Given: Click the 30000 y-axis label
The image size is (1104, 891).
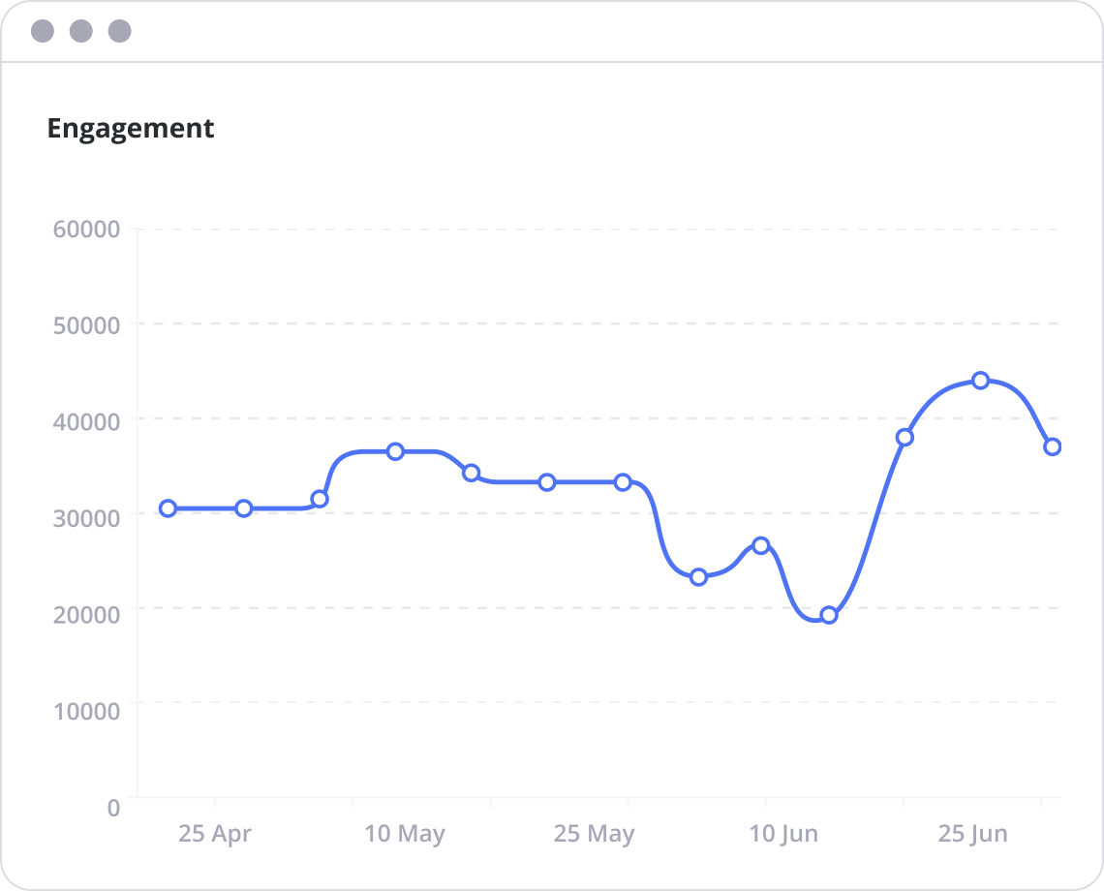Looking at the screenshot, I should (88, 517).
